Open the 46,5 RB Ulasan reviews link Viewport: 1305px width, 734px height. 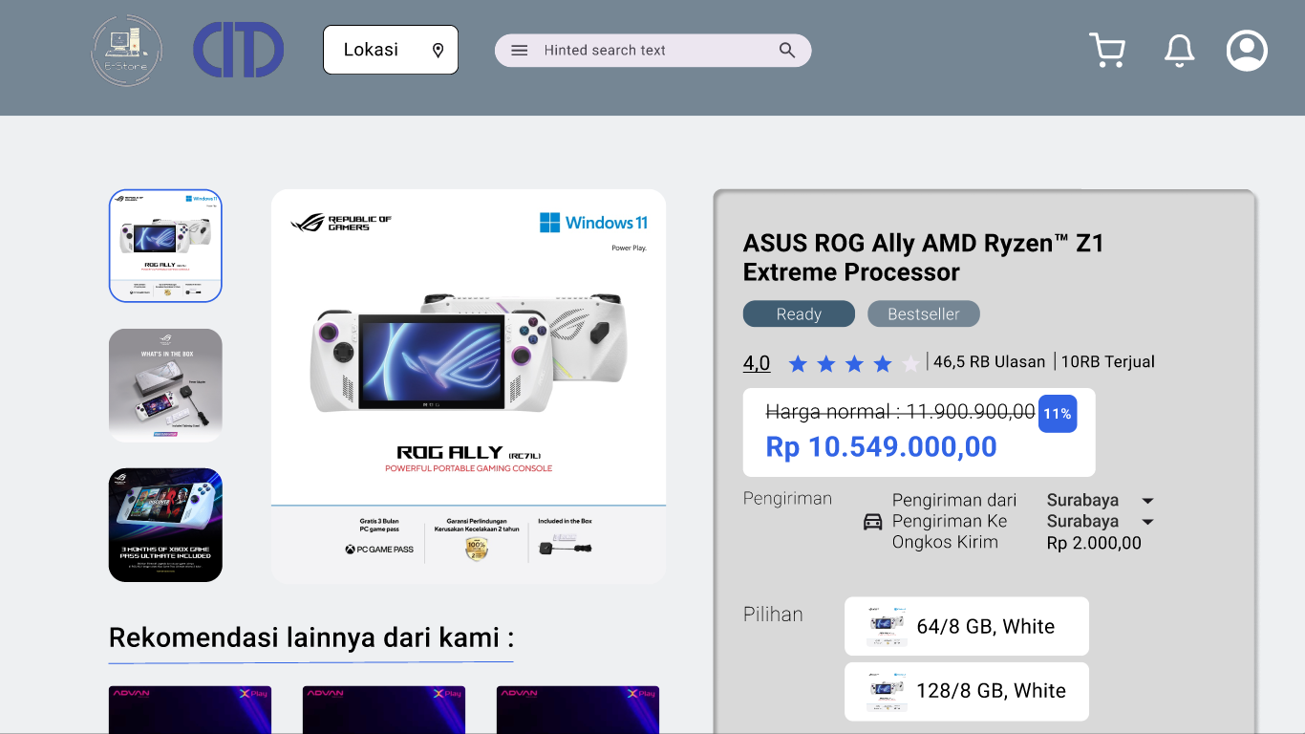pos(989,362)
